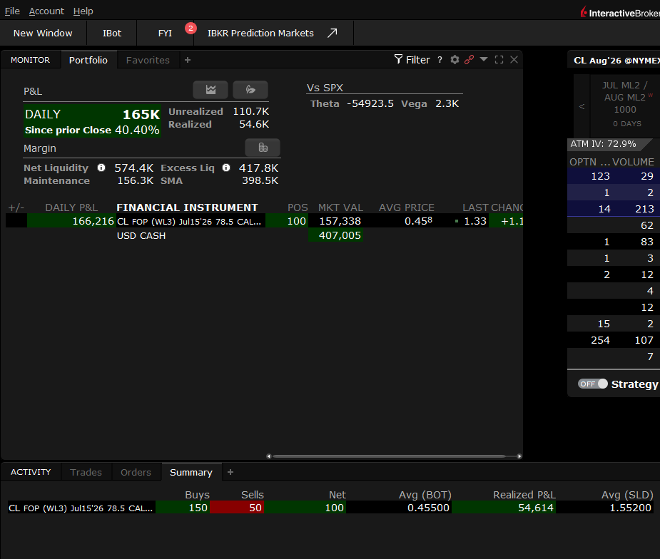Click the P&L leaf icon button
660x559 pixels.
click(250, 90)
